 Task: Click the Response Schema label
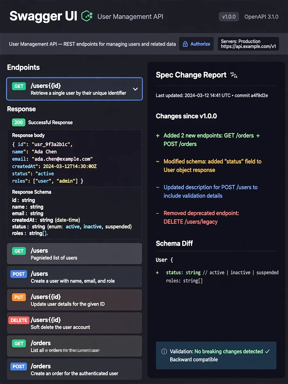point(32,192)
